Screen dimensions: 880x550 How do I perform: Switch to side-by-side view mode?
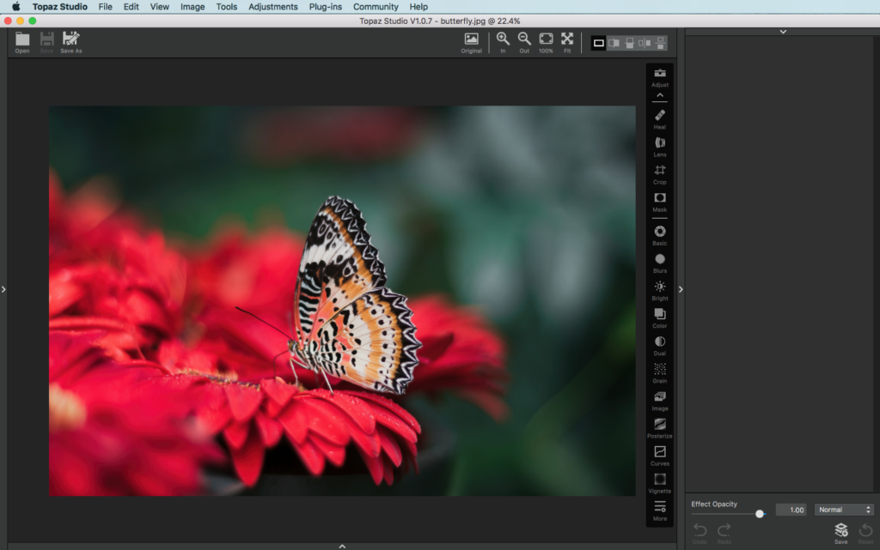[x=645, y=43]
